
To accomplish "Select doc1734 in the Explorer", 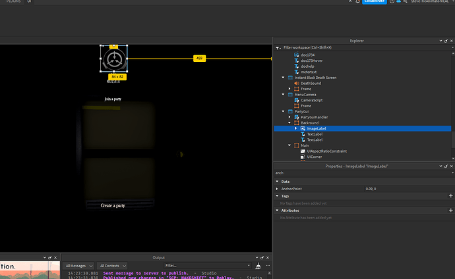I will [x=307, y=55].
